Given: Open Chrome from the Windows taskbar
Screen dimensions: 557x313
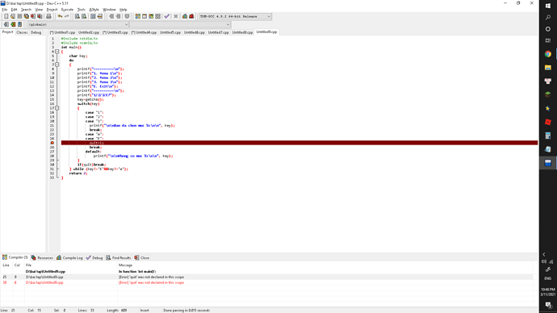Looking at the screenshot, I should click(x=548, y=54).
